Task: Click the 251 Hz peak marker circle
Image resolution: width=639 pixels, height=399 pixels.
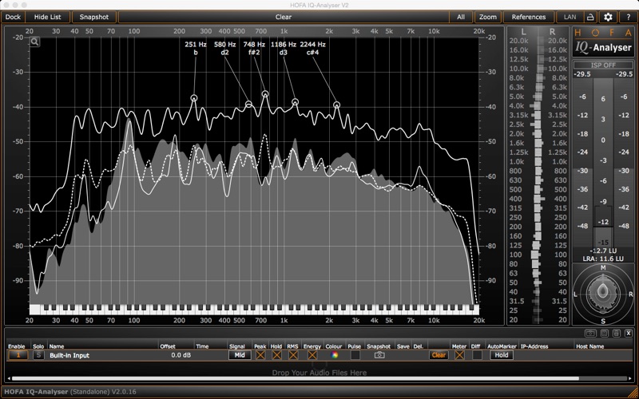Action: pos(194,97)
